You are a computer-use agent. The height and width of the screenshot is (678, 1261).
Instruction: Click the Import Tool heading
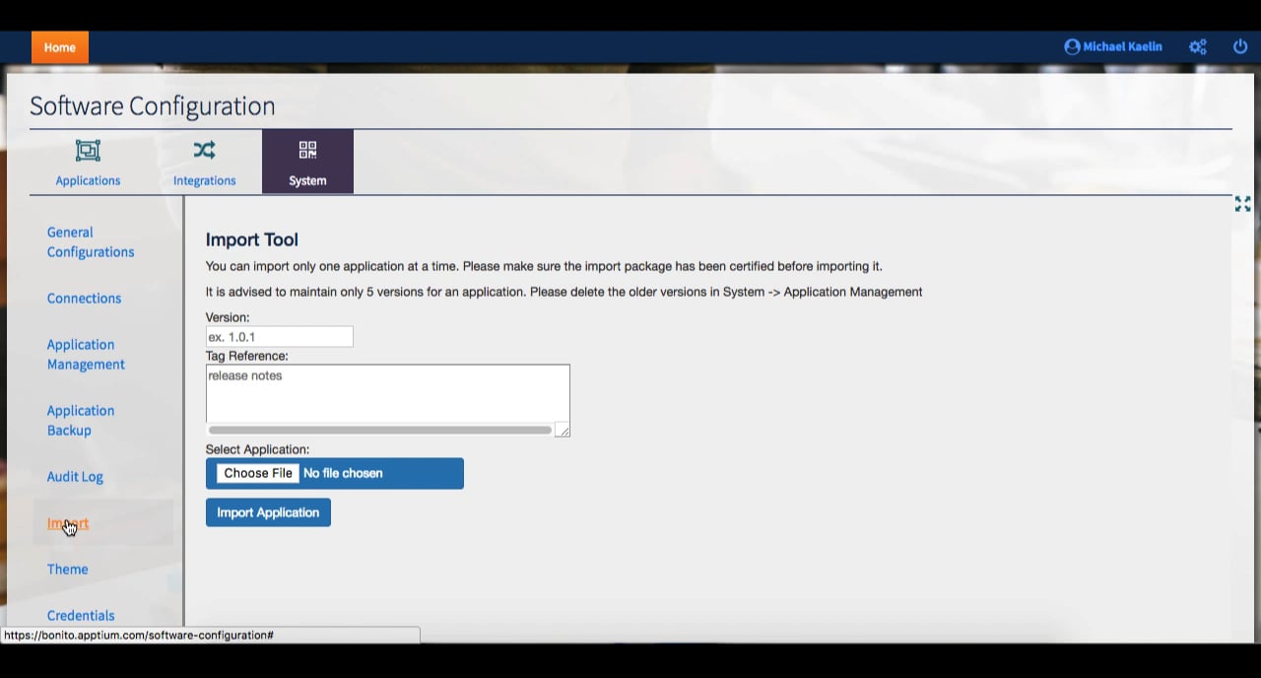(x=252, y=239)
